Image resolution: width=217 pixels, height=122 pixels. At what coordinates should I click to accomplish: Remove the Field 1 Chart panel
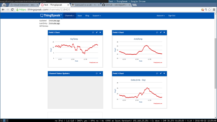[x=100, y=32]
